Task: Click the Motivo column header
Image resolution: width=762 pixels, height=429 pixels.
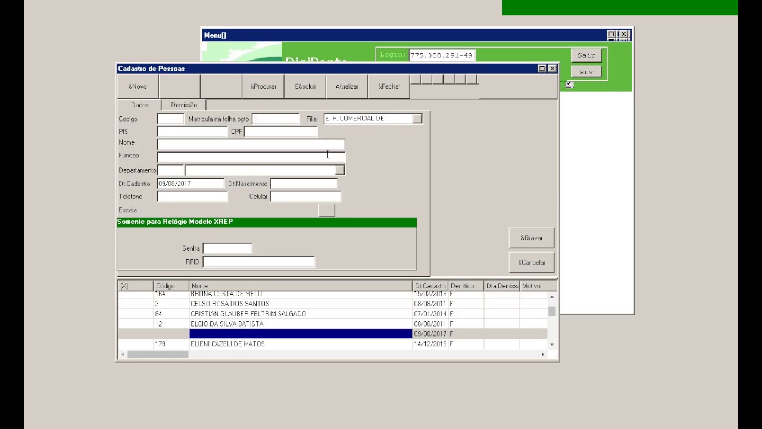Action: click(538, 286)
